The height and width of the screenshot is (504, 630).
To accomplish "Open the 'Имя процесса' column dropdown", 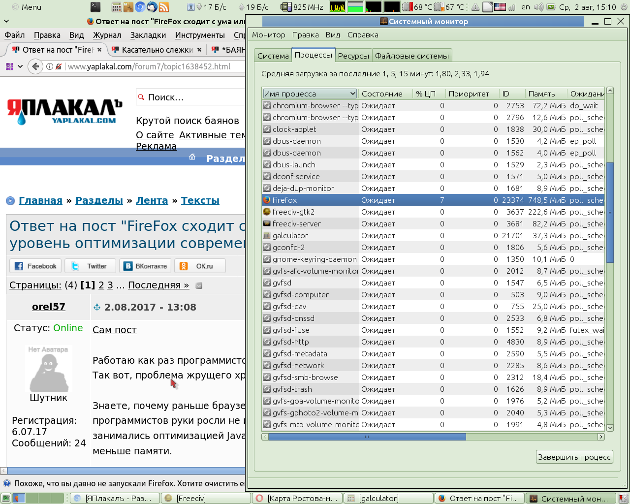I will pyautogui.click(x=310, y=94).
